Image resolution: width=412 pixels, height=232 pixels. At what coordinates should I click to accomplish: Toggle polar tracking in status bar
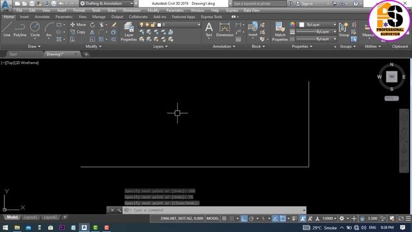tap(252, 218)
